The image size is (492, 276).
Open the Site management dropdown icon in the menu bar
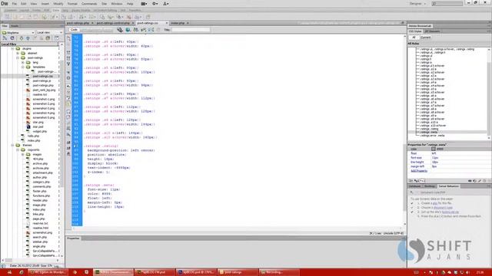click(166, 4)
